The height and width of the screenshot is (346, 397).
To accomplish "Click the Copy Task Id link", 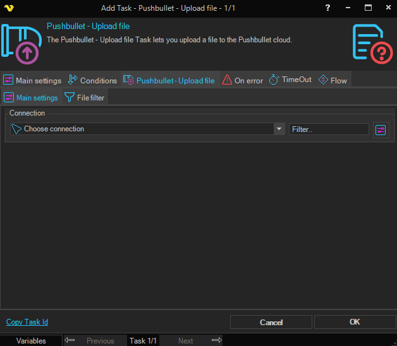I will (27, 322).
